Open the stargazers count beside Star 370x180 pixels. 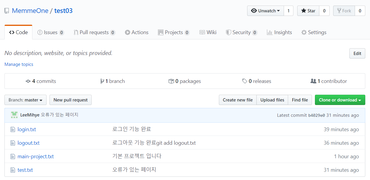click(324, 11)
